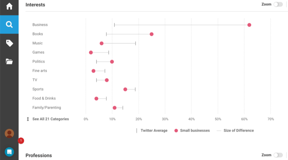This screenshot has height=160, width=288.
Task: Open the Home icon in the sidebar
Action: point(9,6)
